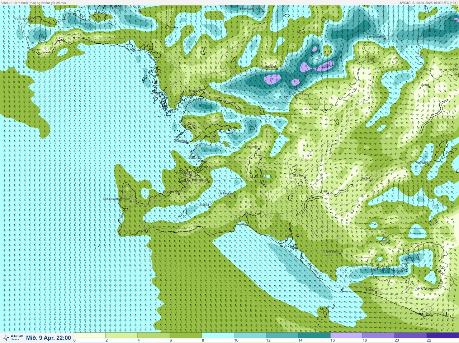Screen dimensions: 459x343
Task: Click the Gufuskálar station label
Action: 23,19
